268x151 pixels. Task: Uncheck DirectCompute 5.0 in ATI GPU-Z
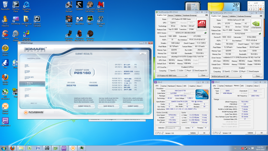(193, 71)
